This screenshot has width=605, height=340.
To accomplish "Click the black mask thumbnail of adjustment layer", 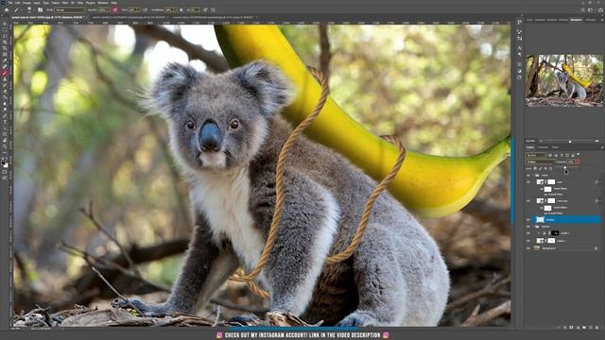I will [x=555, y=233].
